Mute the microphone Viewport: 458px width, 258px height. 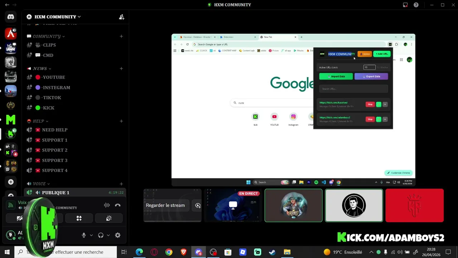point(84,235)
